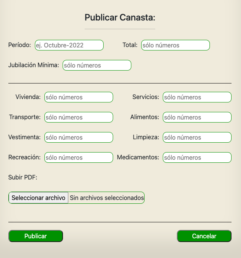The width and height of the screenshot is (241, 258).
Task: Open the Seleccionar archivo file chooser
Action: click(38, 198)
